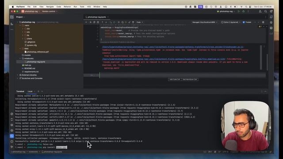The image size is (283, 159).
Task: Open Notifications icon on right sidebar
Action: pos(271,17)
